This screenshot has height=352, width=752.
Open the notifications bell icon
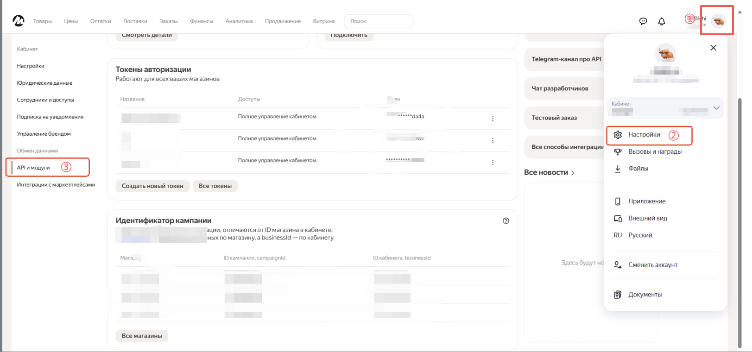[662, 21]
